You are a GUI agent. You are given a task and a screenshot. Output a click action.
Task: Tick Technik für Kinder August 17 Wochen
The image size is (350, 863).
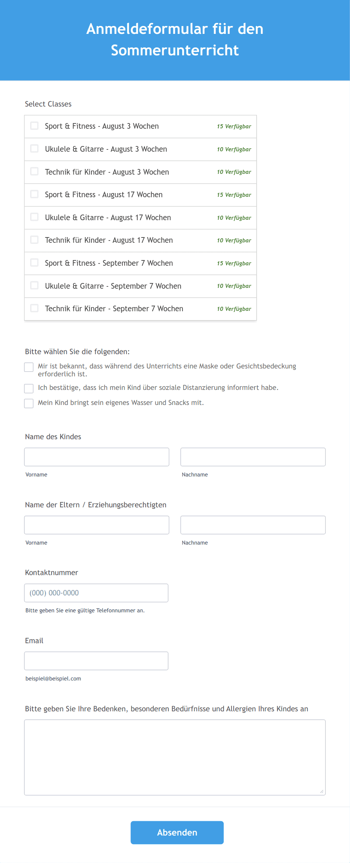[x=34, y=240]
